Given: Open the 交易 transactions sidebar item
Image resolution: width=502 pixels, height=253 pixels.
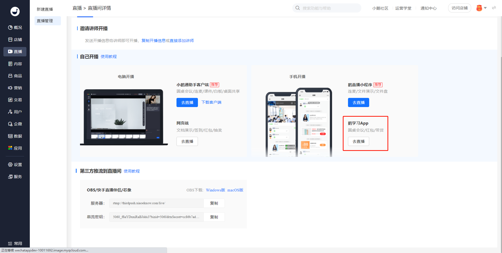Looking at the screenshot, I should [x=15, y=100].
